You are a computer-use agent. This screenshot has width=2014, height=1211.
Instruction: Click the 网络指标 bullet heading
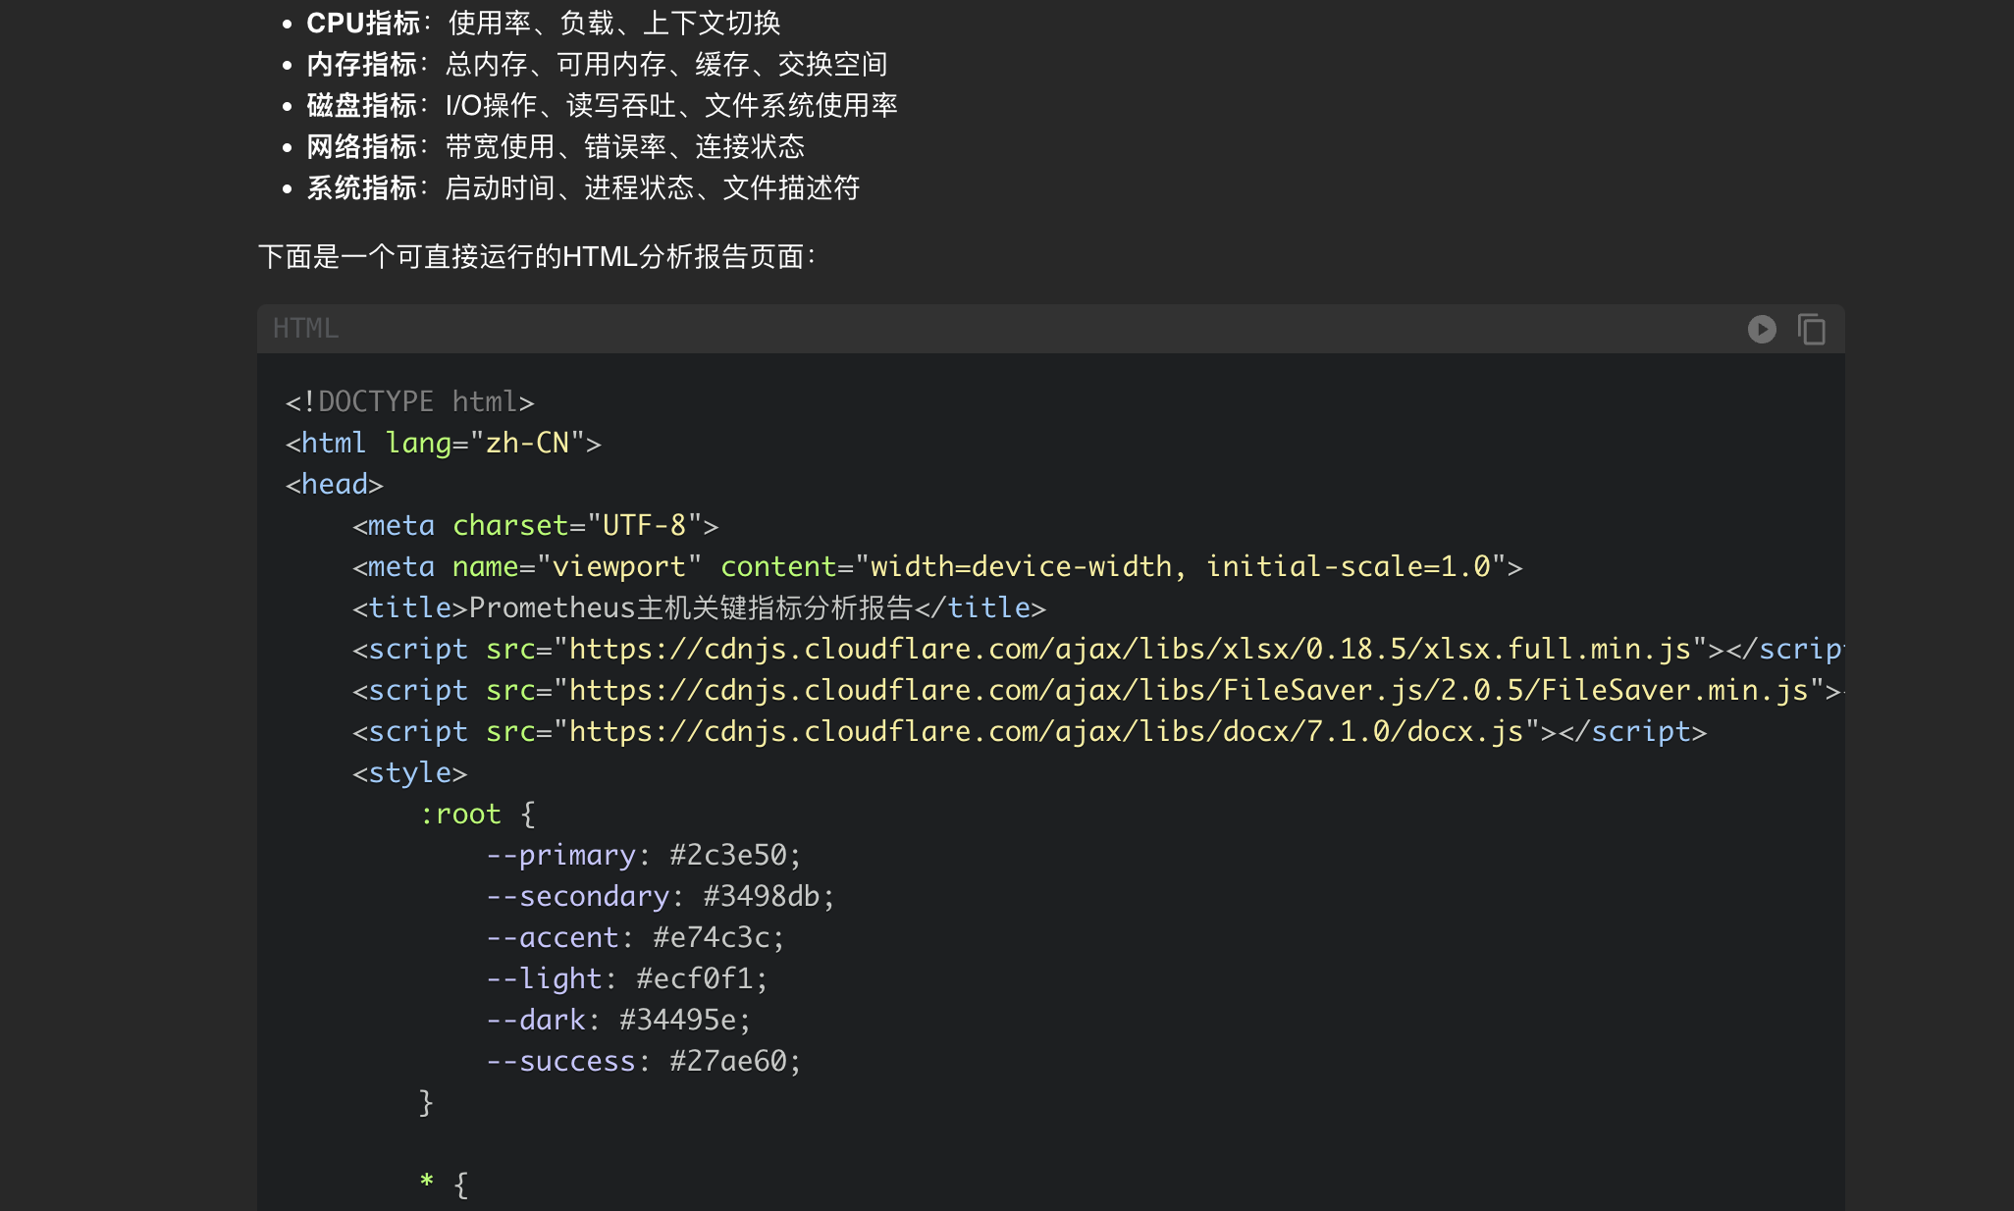pyautogui.click(x=362, y=147)
